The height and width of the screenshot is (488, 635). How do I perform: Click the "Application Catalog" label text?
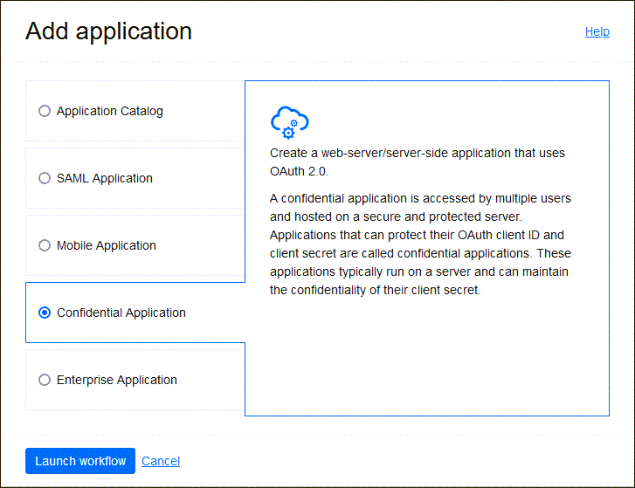109,111
